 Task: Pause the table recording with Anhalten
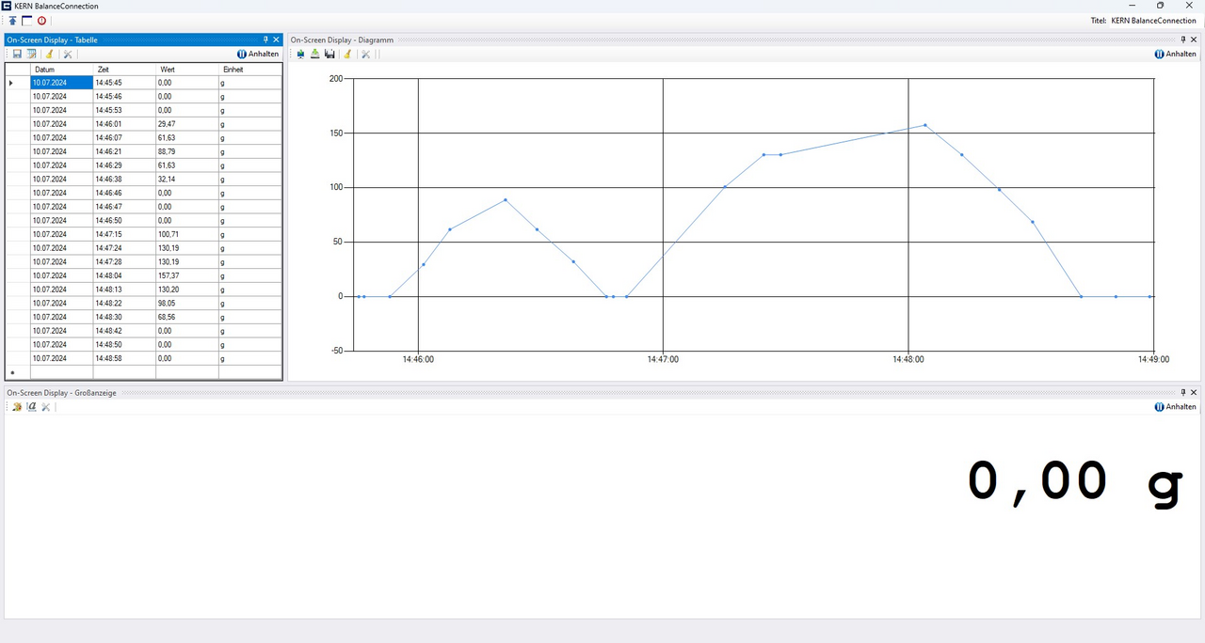coord(258,55)
